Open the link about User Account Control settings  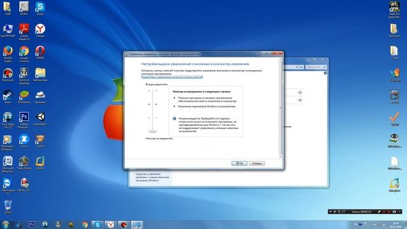pyautogui.click(x=172, y=77)
